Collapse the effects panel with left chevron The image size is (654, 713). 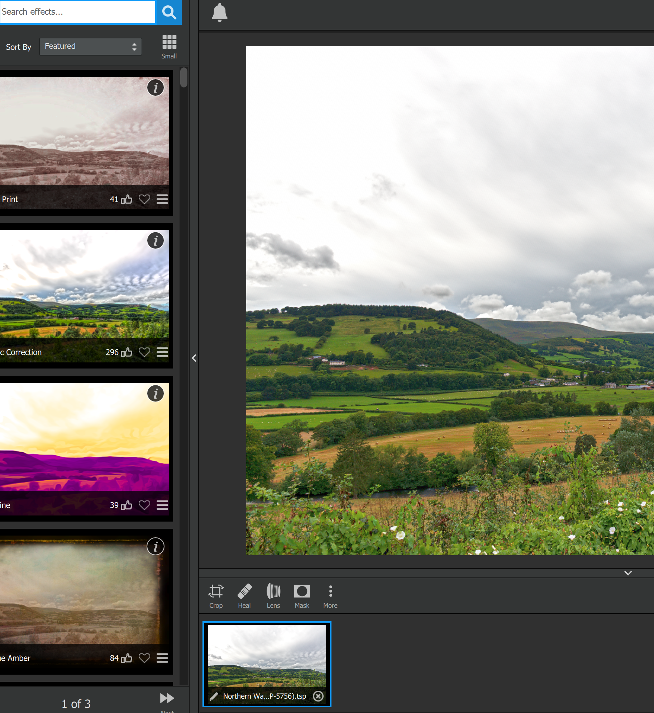pyautogui.click(x=194, y=358)
